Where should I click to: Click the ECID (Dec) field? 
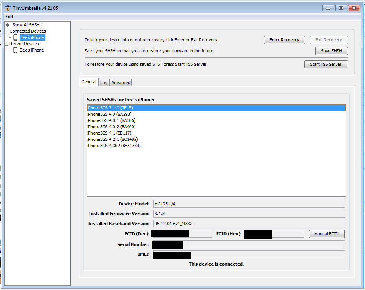(x=182, y=234)
